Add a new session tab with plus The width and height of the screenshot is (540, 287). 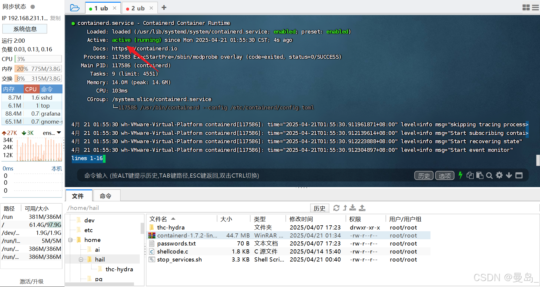coord(164,7)
